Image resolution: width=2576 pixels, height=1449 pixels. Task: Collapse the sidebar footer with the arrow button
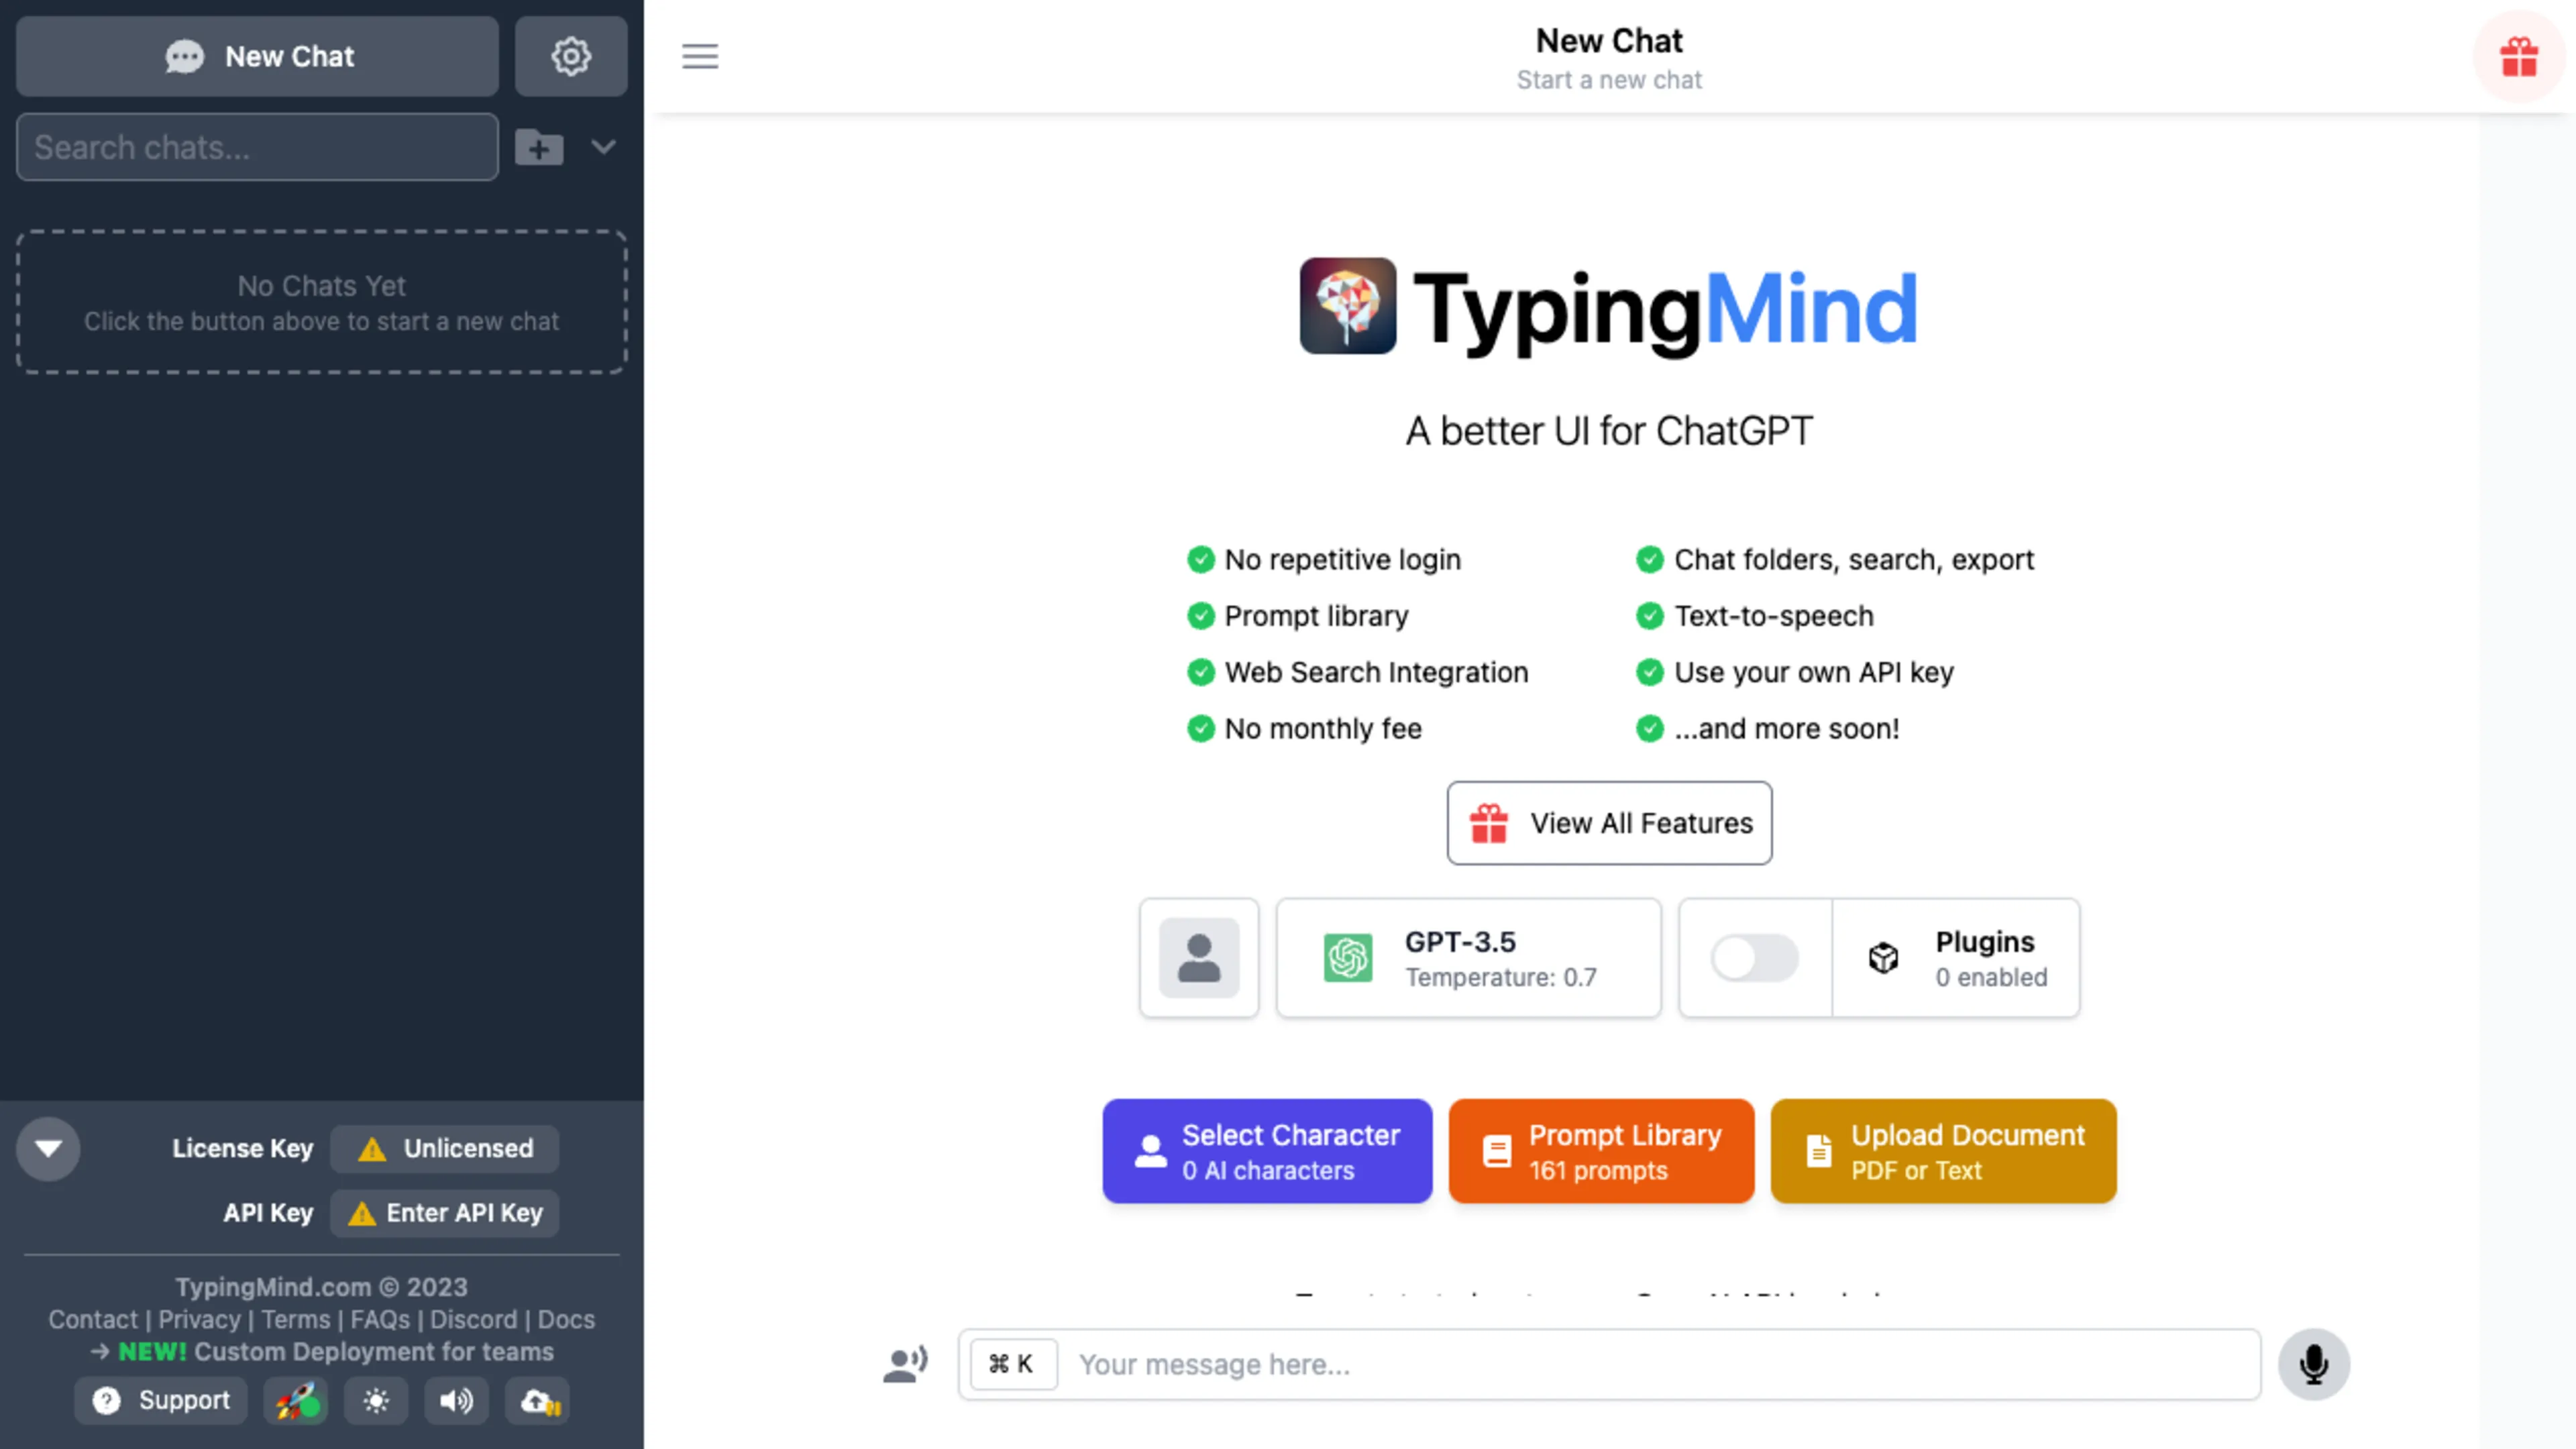48,1148
